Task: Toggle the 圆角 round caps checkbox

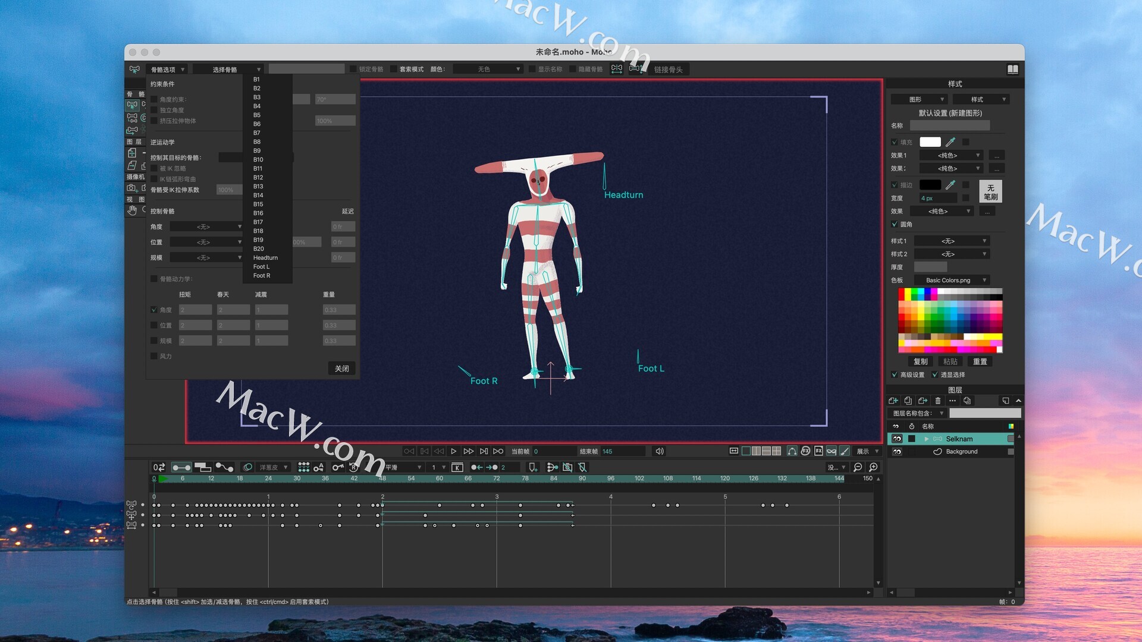Action: [x=895, y=224]
